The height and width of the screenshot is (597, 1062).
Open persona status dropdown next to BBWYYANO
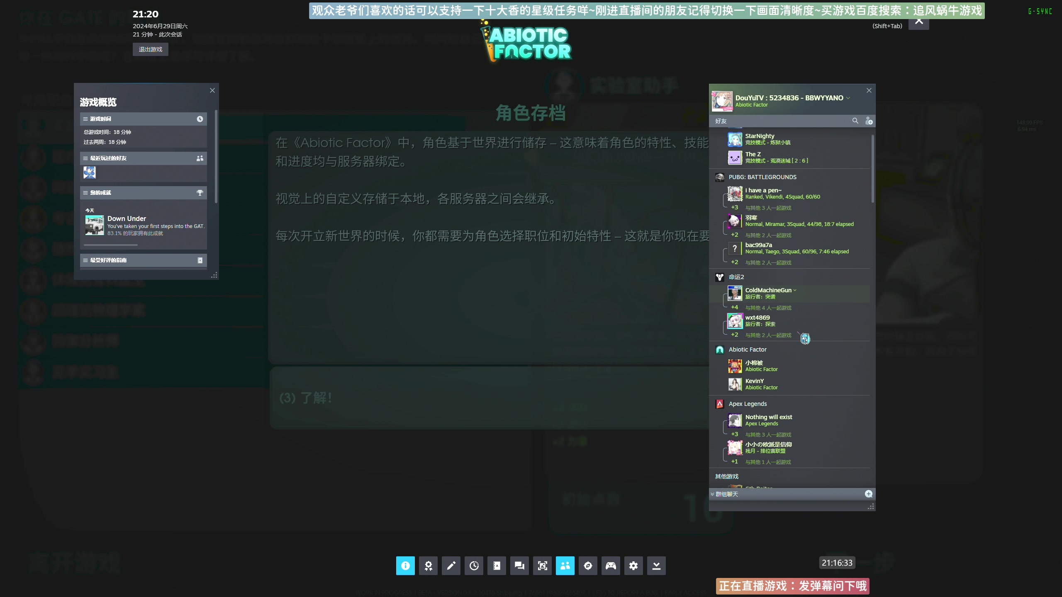[x=848, y=98]
